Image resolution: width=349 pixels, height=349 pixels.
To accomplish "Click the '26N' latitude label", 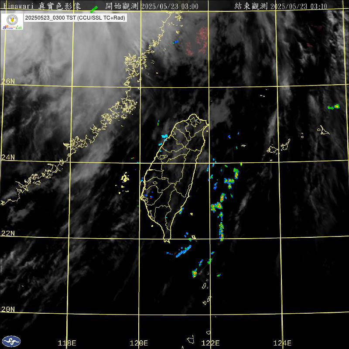I will pyautogui.click(x=8, y=81).
